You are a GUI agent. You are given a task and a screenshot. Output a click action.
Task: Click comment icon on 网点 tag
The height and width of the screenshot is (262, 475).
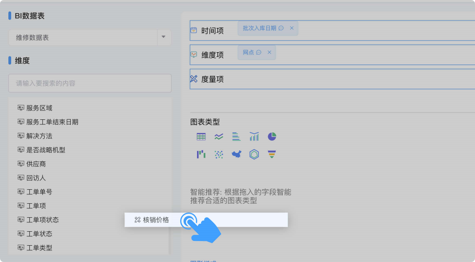coord(259,52)
